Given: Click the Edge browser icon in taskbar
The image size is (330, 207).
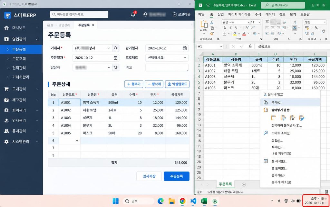Looking at the screenshot, I should tap(160, 201).
